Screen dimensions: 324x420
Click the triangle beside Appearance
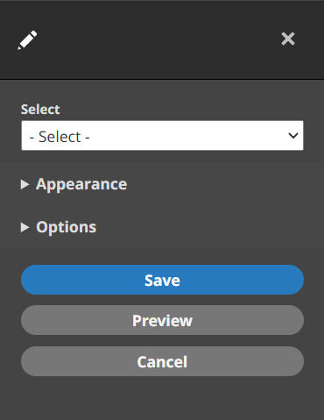tap(25, 184)
